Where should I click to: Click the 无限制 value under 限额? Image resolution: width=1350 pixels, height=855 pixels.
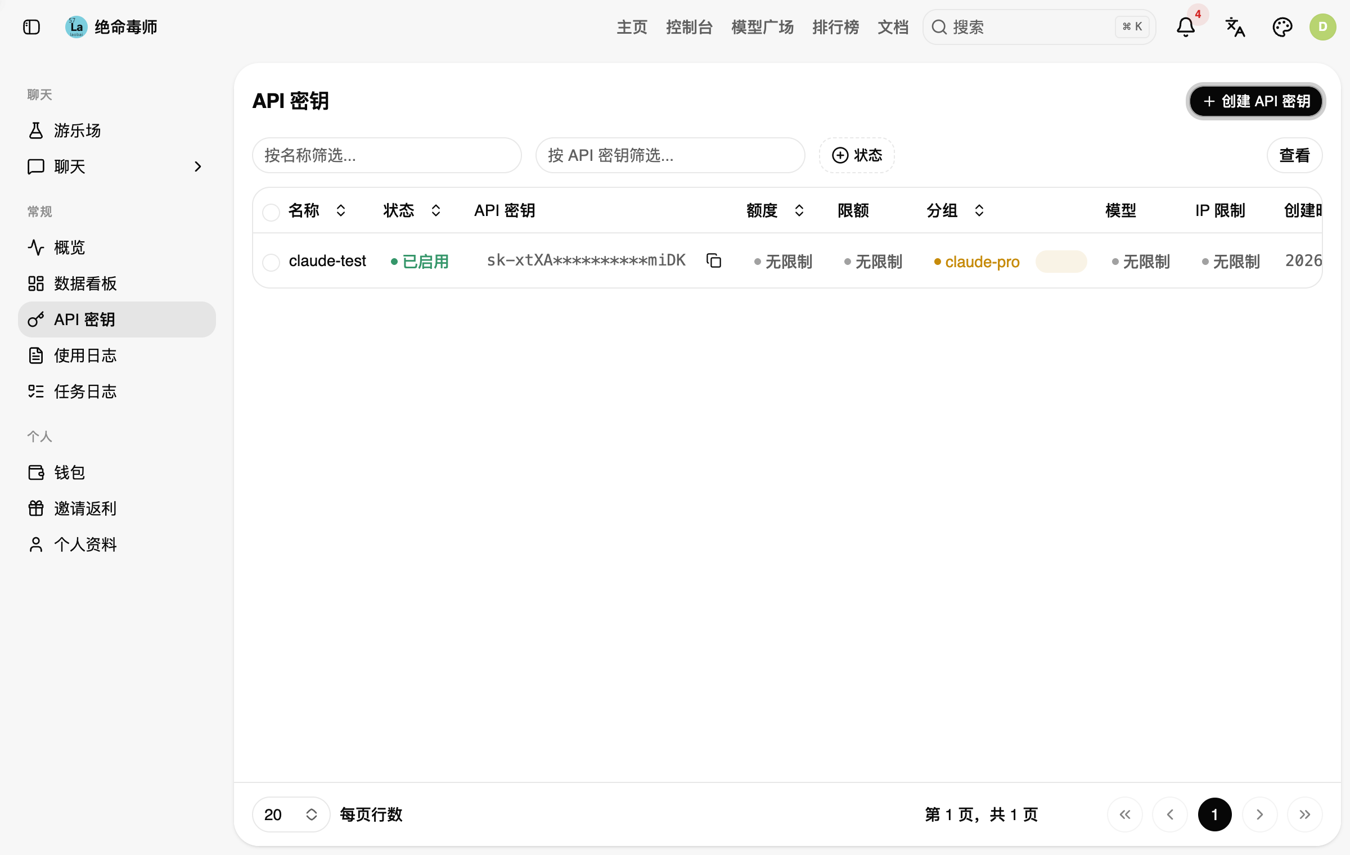874,262
